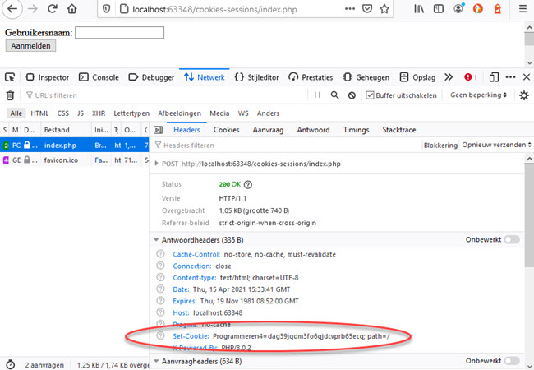This screenshot has width=534, height=370.
Task: Toggle Onbewerkt for Aanvraagheaders
Action: pos(512,361)
